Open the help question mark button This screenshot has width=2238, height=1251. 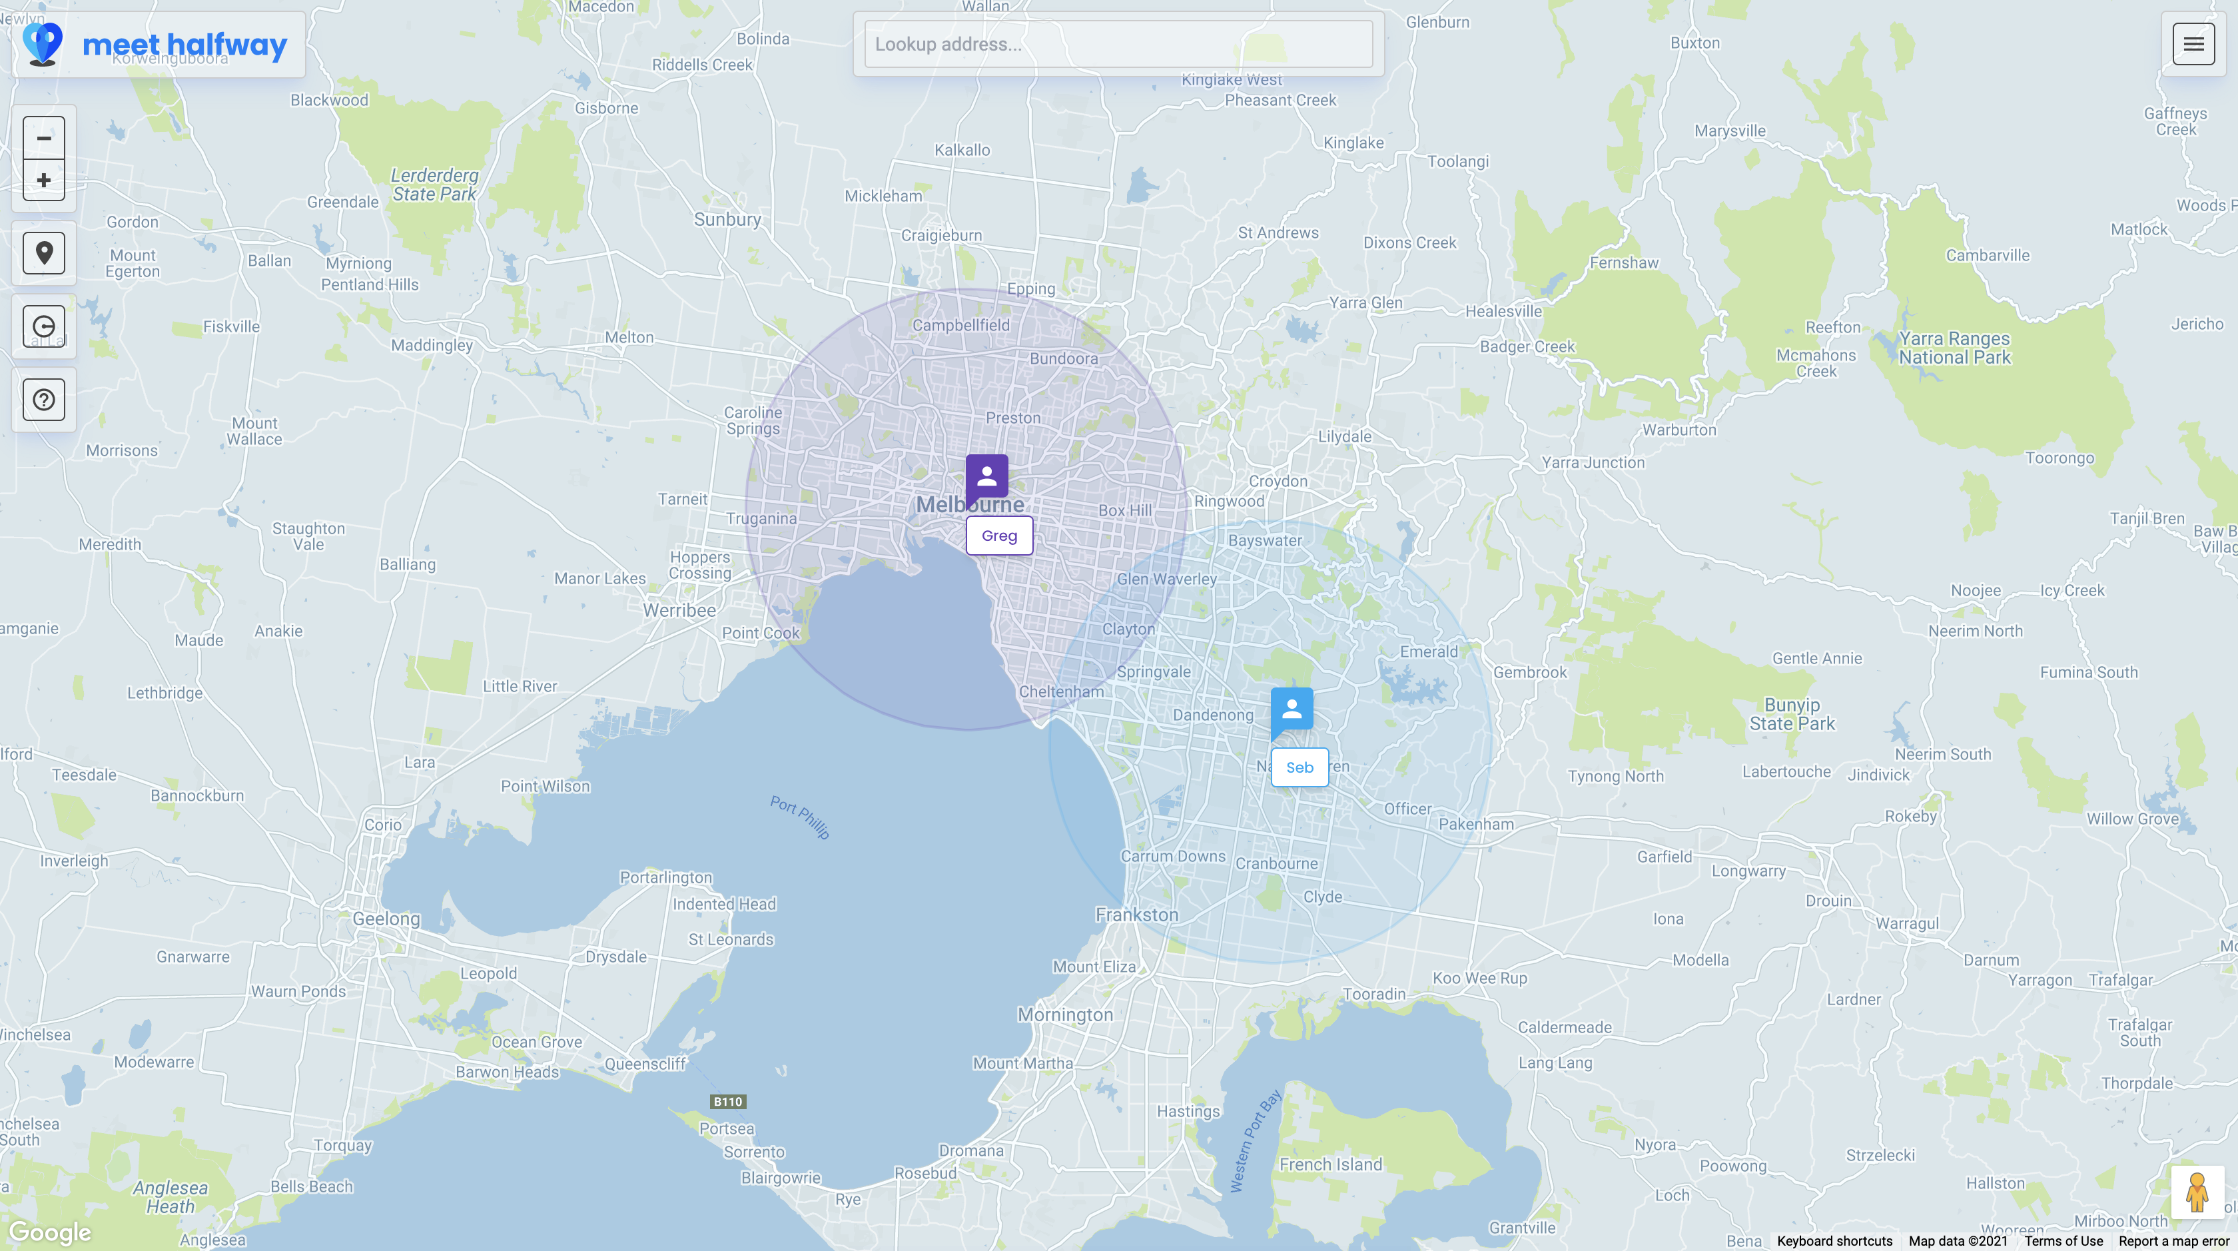pos(43,400)
